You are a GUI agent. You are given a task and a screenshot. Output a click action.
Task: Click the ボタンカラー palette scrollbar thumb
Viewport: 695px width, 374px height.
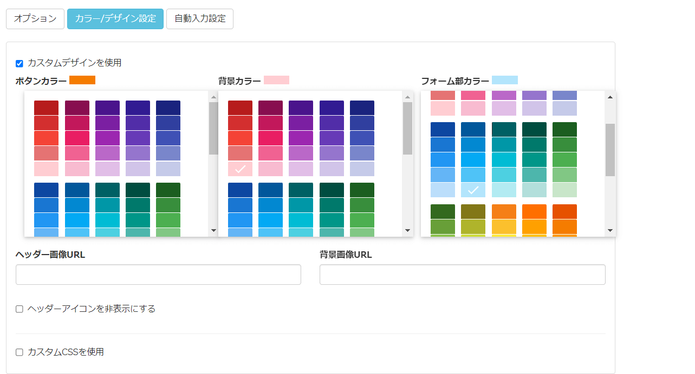pyautogui.click(x=213, y=129)
